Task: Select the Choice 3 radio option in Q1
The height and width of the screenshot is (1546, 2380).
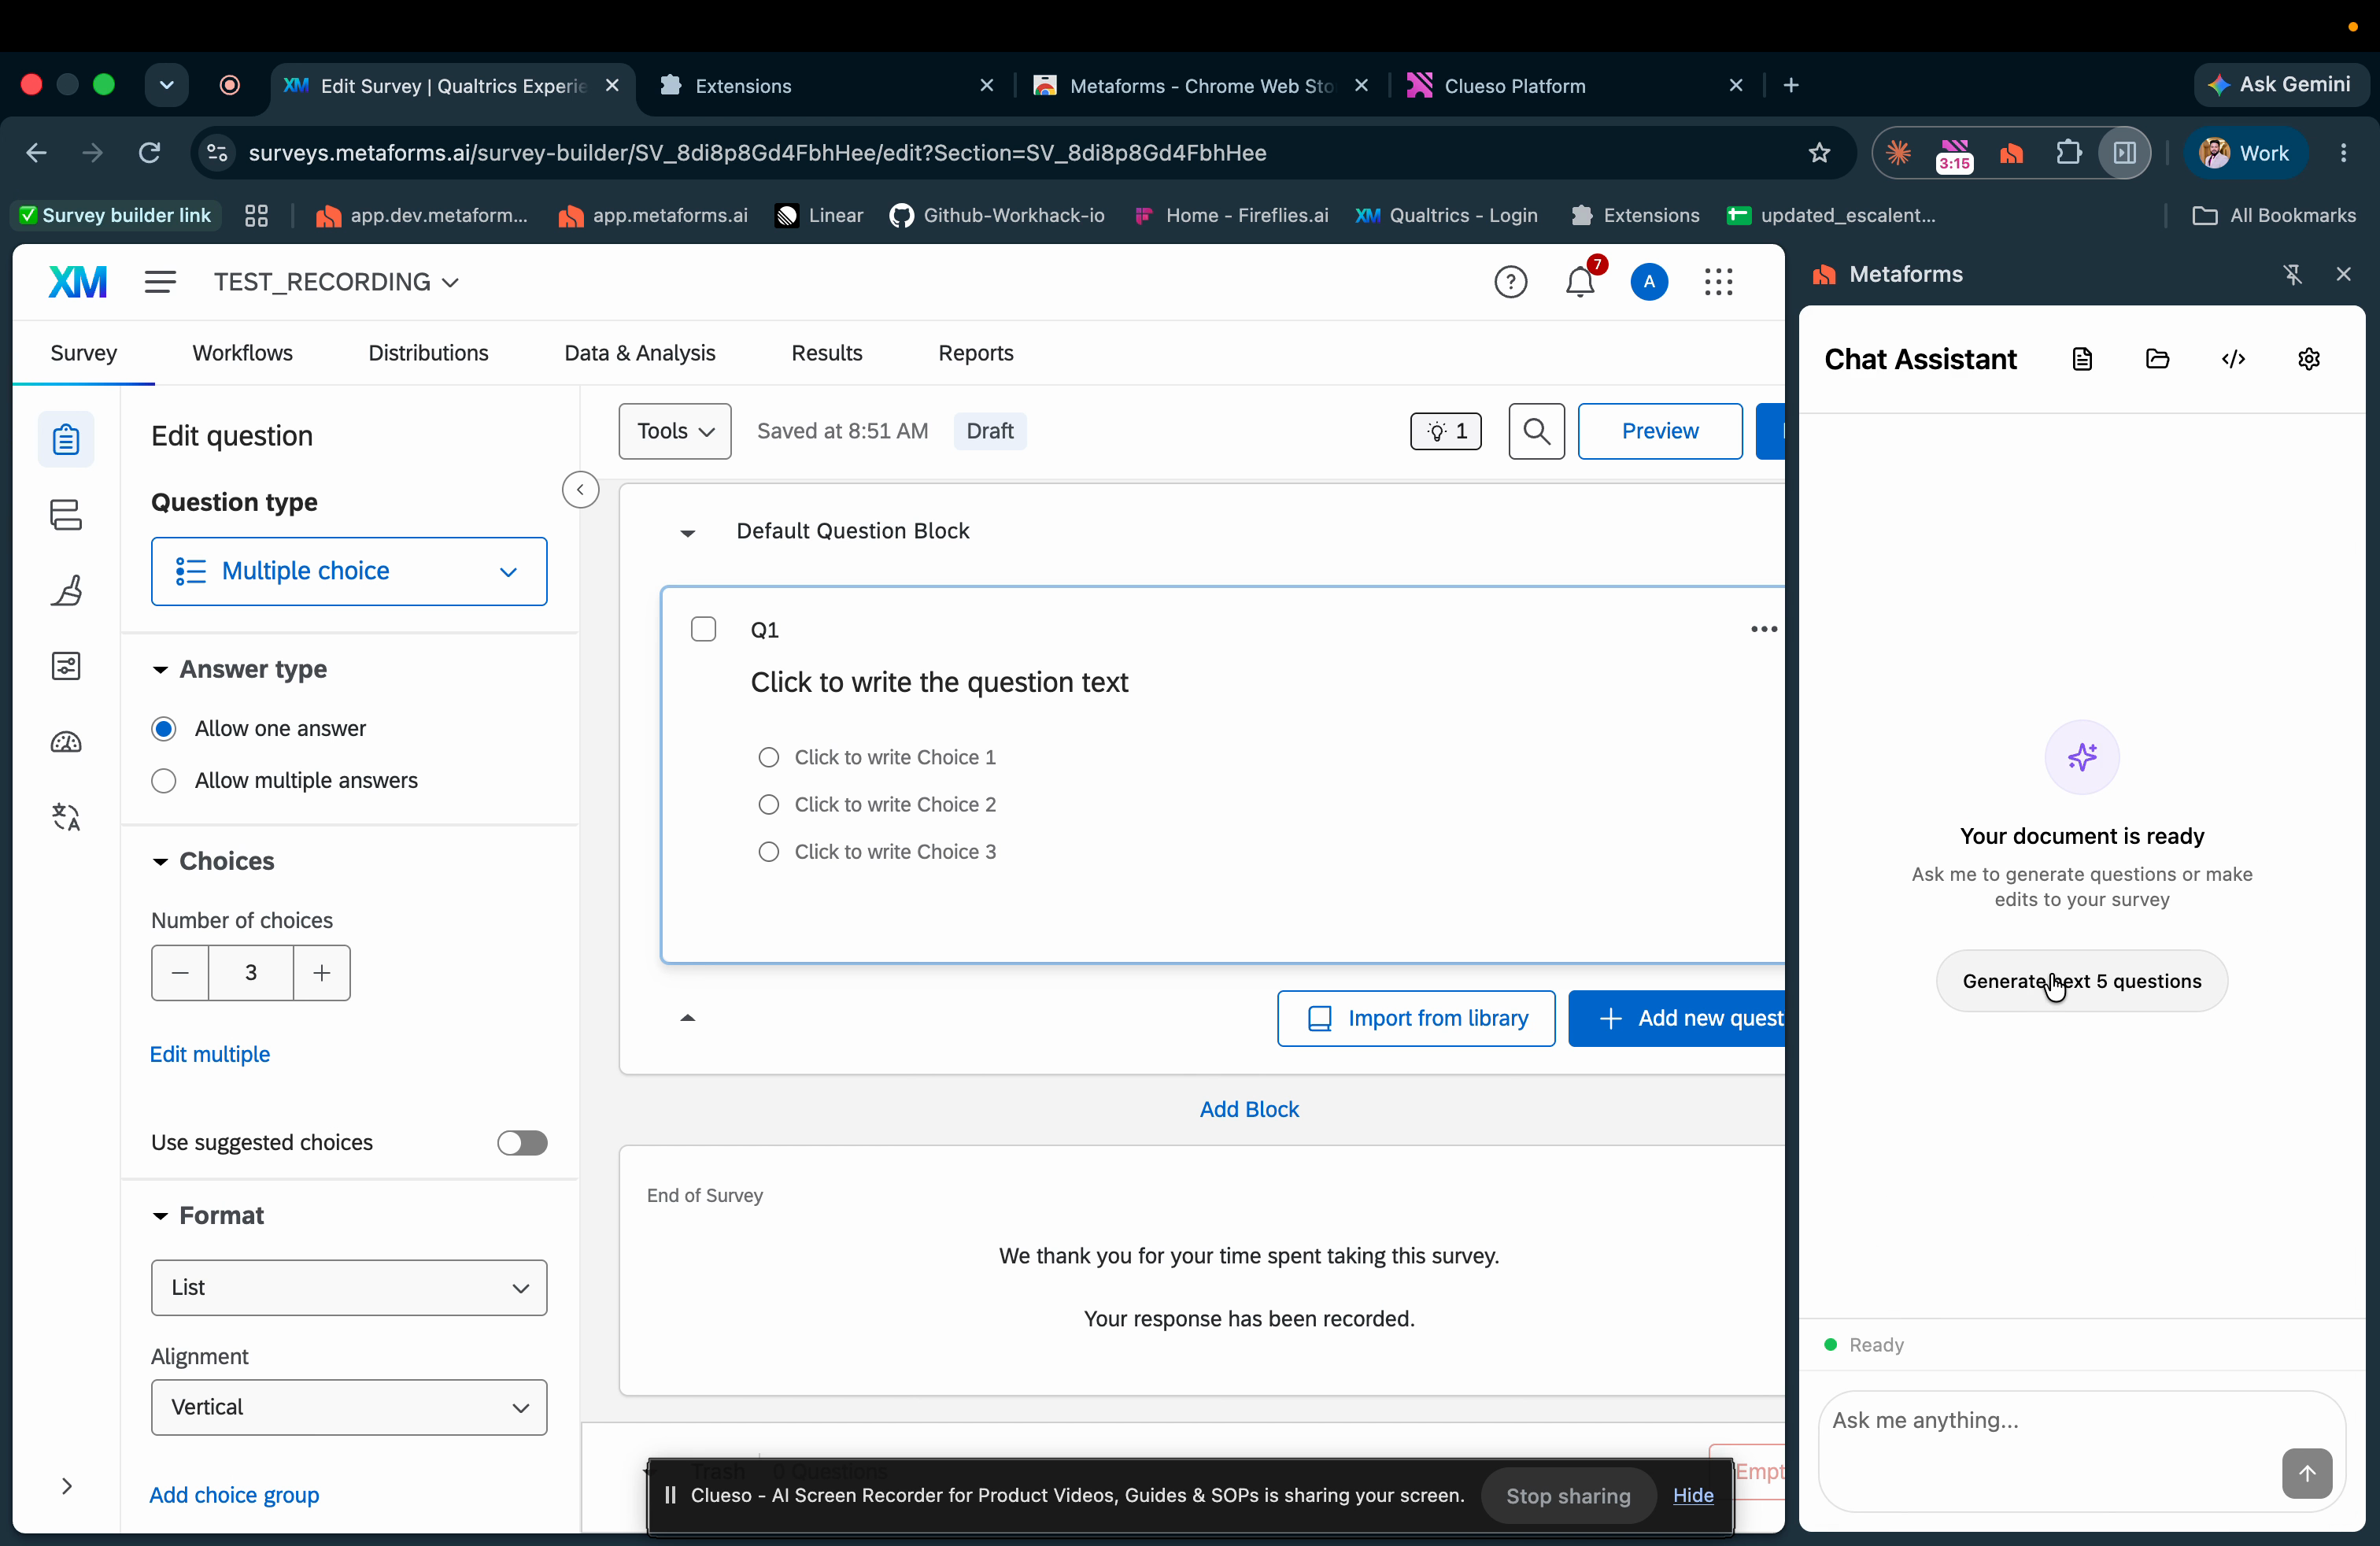Action: coord(768,851)
